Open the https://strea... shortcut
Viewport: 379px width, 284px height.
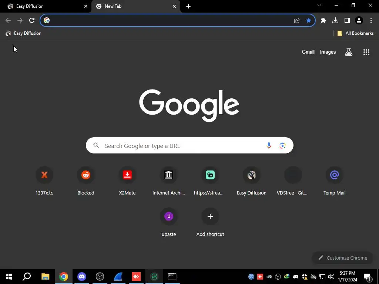tap(210, 180)
